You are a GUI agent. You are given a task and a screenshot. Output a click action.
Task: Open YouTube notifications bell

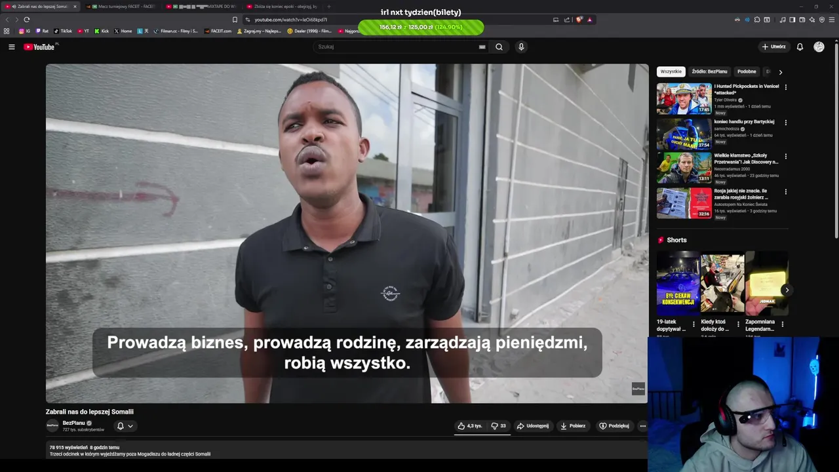pos(800,47)
